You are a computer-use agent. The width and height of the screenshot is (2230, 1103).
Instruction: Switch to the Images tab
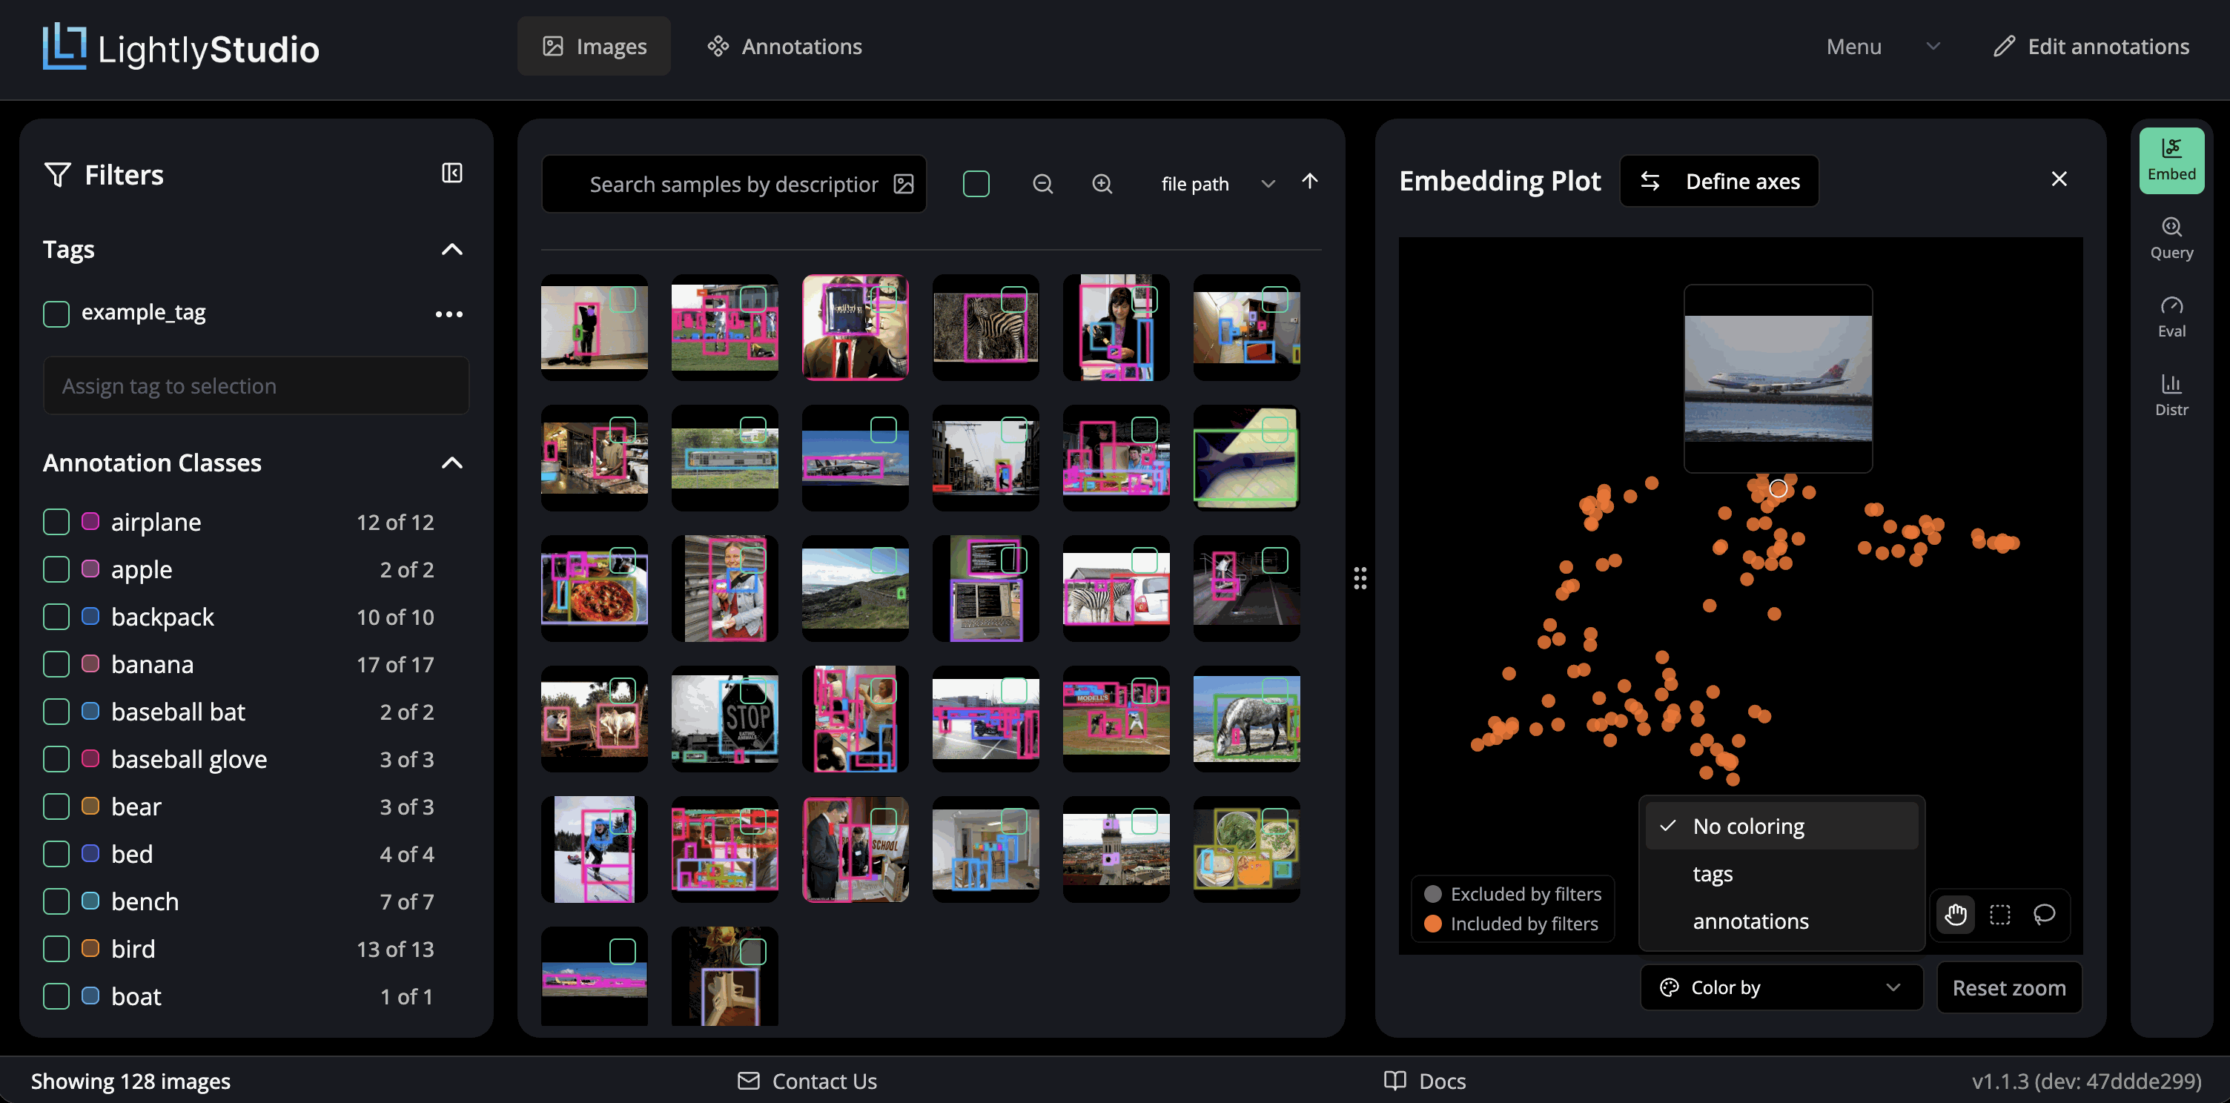click(594, 46)
